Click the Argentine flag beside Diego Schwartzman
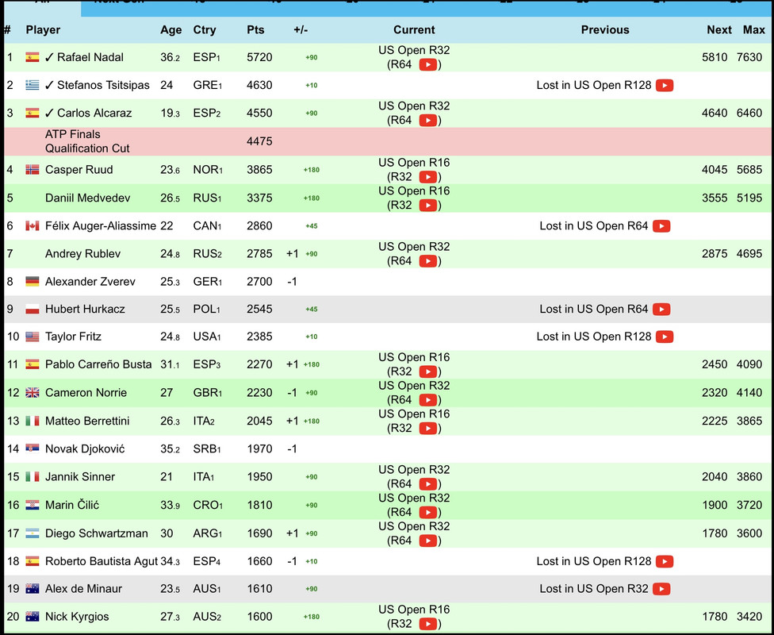The image size is (774, 635). click(x=33, y=533)
